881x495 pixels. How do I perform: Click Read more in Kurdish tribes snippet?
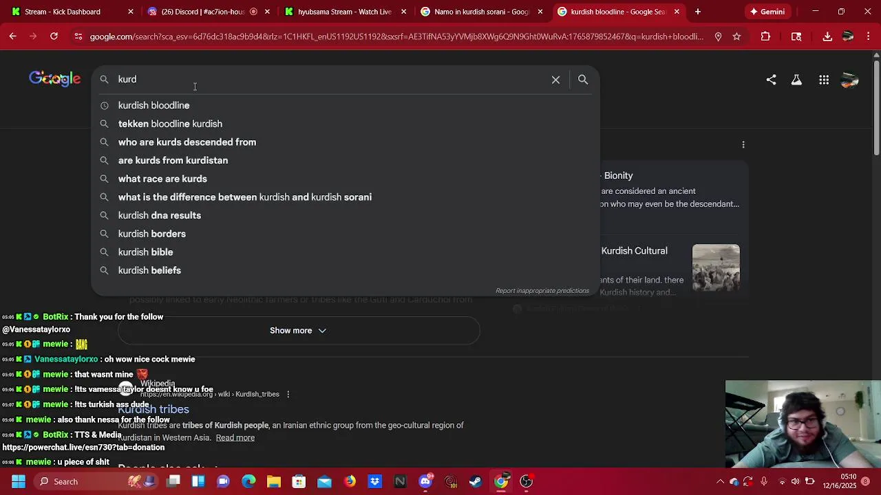[x=235, y=438]
